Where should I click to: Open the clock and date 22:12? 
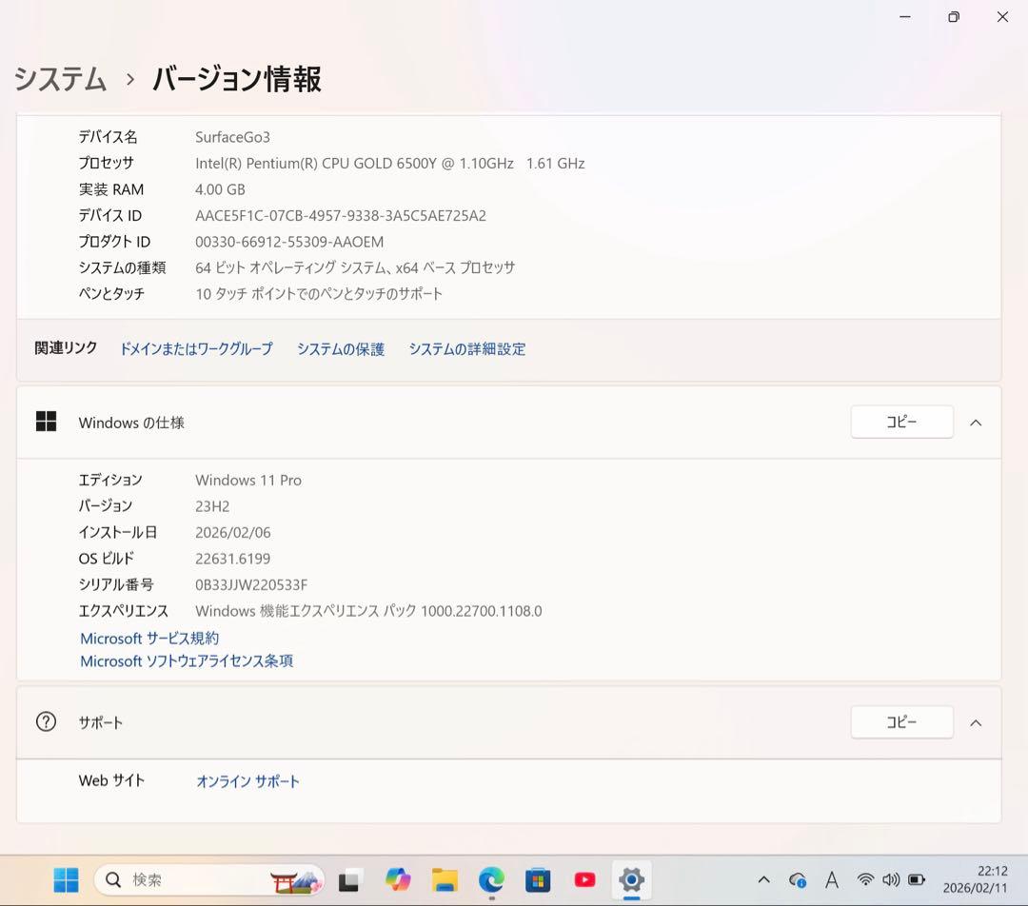975,879
